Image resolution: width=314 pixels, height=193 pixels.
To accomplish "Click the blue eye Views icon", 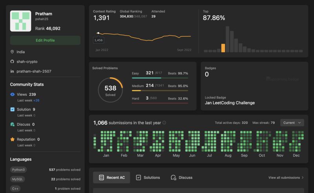I will pos(13,94).
